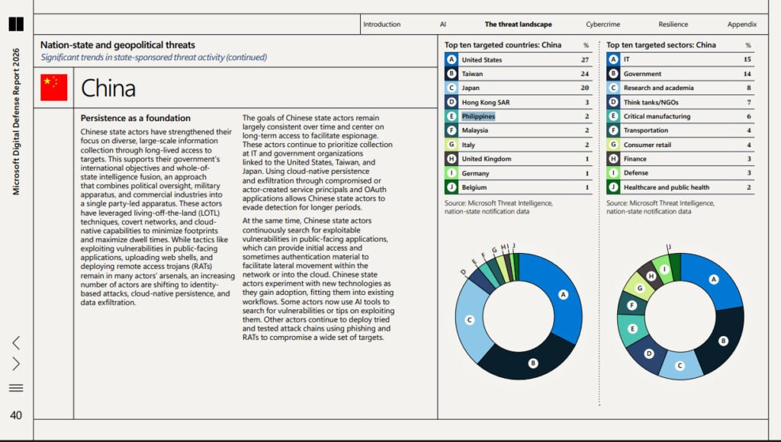This screenshot has height=442, width=781.
Task: Click letter B badge beside Government sector
Action: 614,74
